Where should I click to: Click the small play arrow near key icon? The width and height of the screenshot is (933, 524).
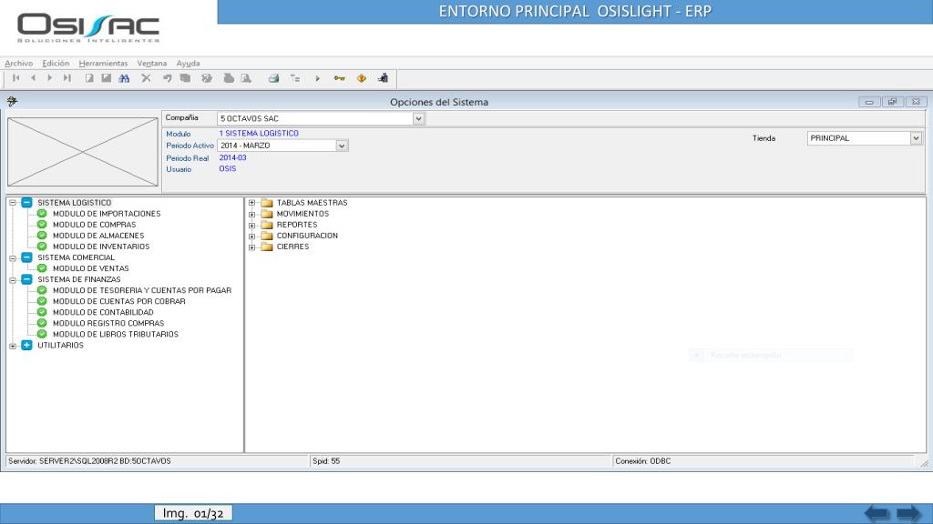point(318,78)
